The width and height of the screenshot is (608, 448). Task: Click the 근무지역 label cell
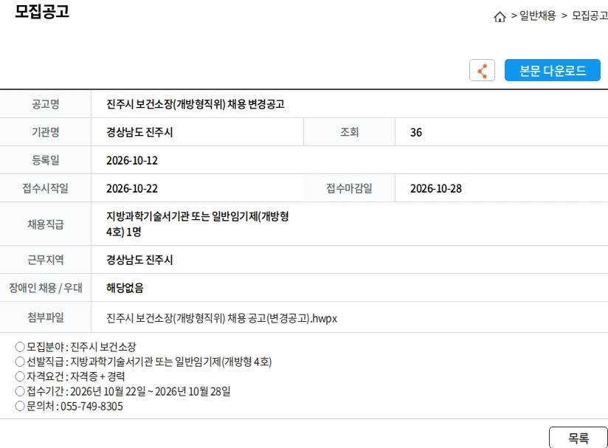pyautogui.click(x=45, y=260)
